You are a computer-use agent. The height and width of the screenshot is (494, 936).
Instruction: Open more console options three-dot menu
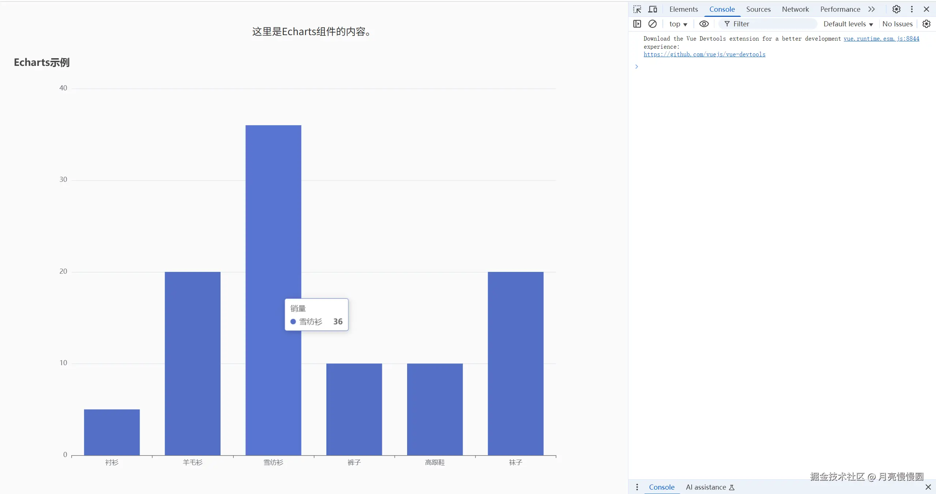[636, 487]
